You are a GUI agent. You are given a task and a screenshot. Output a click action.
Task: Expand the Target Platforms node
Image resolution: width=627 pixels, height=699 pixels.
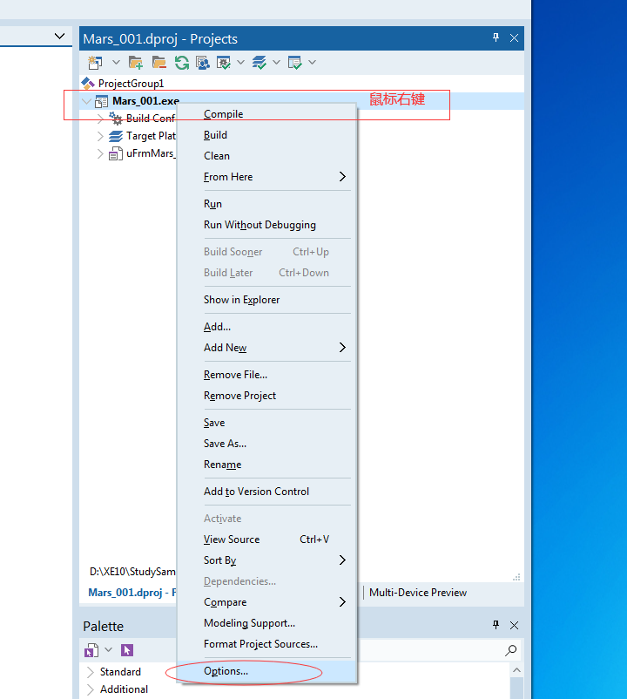tap(100, 136)
